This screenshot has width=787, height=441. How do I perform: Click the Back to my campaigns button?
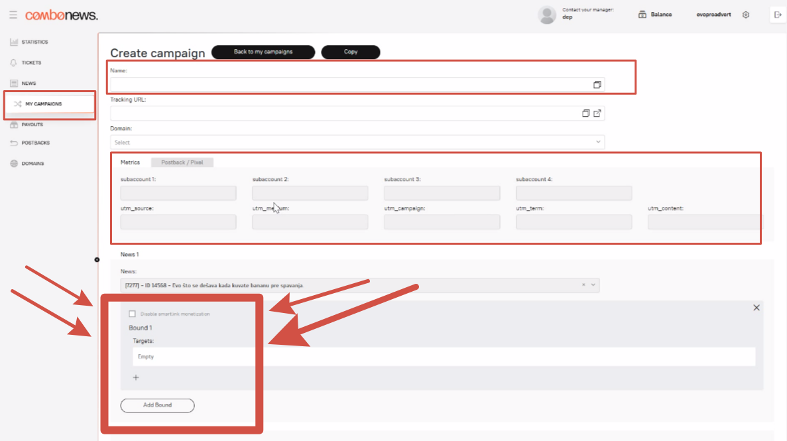point(263,52)
